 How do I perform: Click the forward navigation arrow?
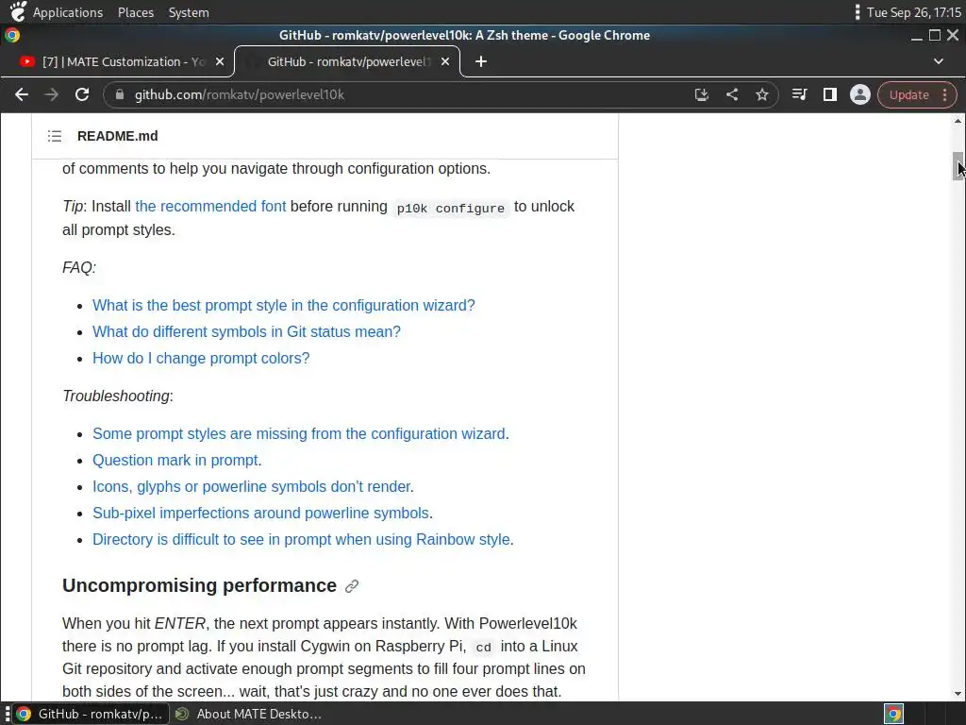point(52,94)
